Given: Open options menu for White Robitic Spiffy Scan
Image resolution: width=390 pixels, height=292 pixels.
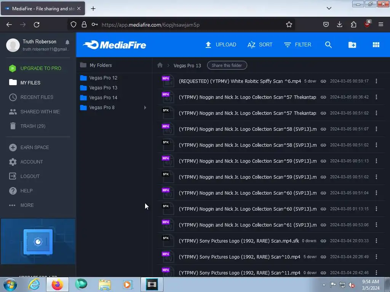Looking at the screenshot, I should click(x=376, y=81).
